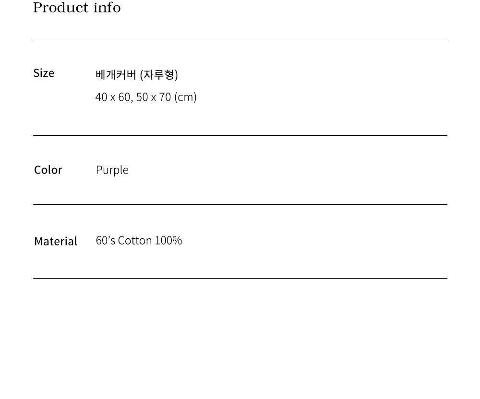Click the (cm) unit text
Image resolution: width=480 pixels, height=399 pixels.
pos(185,97)
